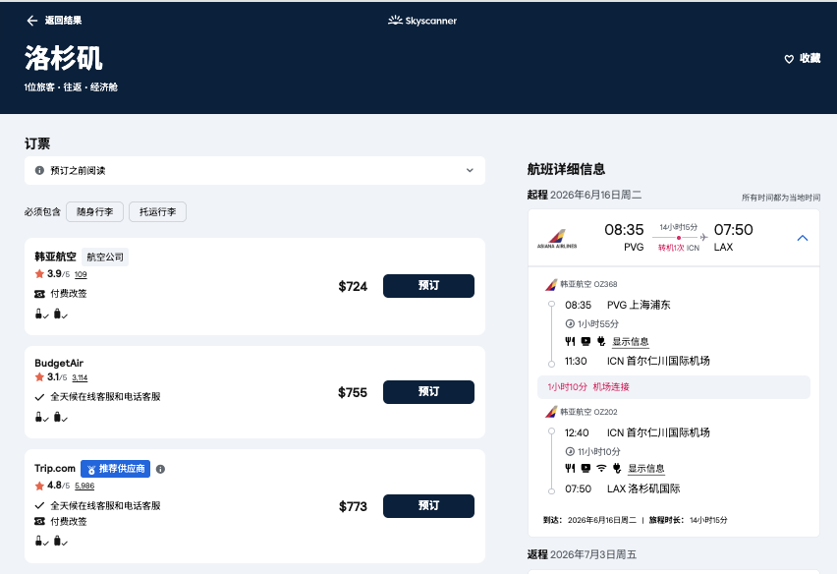The width and height of the screenshot is (837, 574).
Task: Click the meal icon on flight OZ368
Action: (x=570, y=341)
